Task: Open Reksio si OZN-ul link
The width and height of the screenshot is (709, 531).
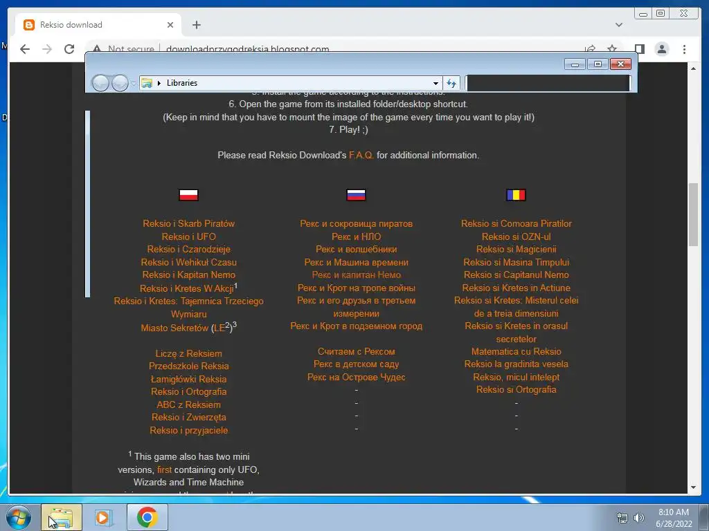Action: pos(516,236)
